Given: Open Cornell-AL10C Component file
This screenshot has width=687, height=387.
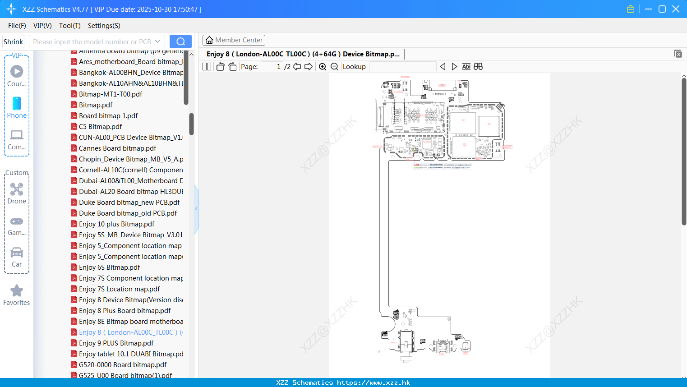Looking at the screenshot, I should [x=127, y=170].
